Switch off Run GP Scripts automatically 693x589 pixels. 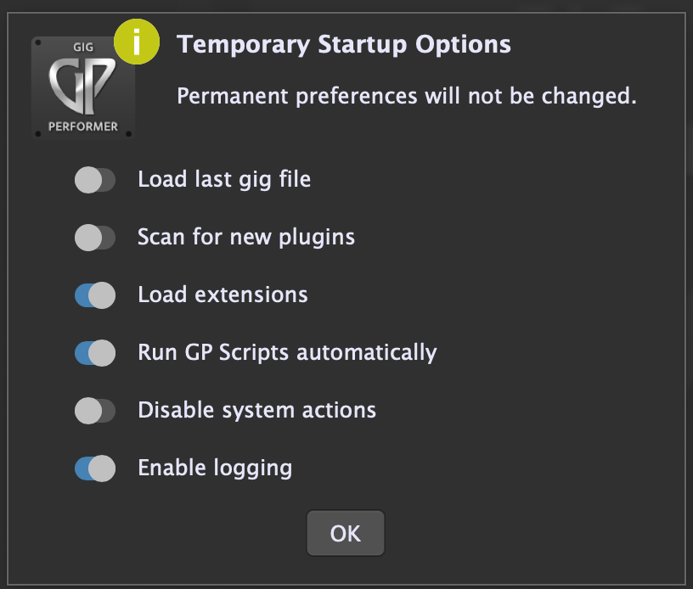[94, 352]
